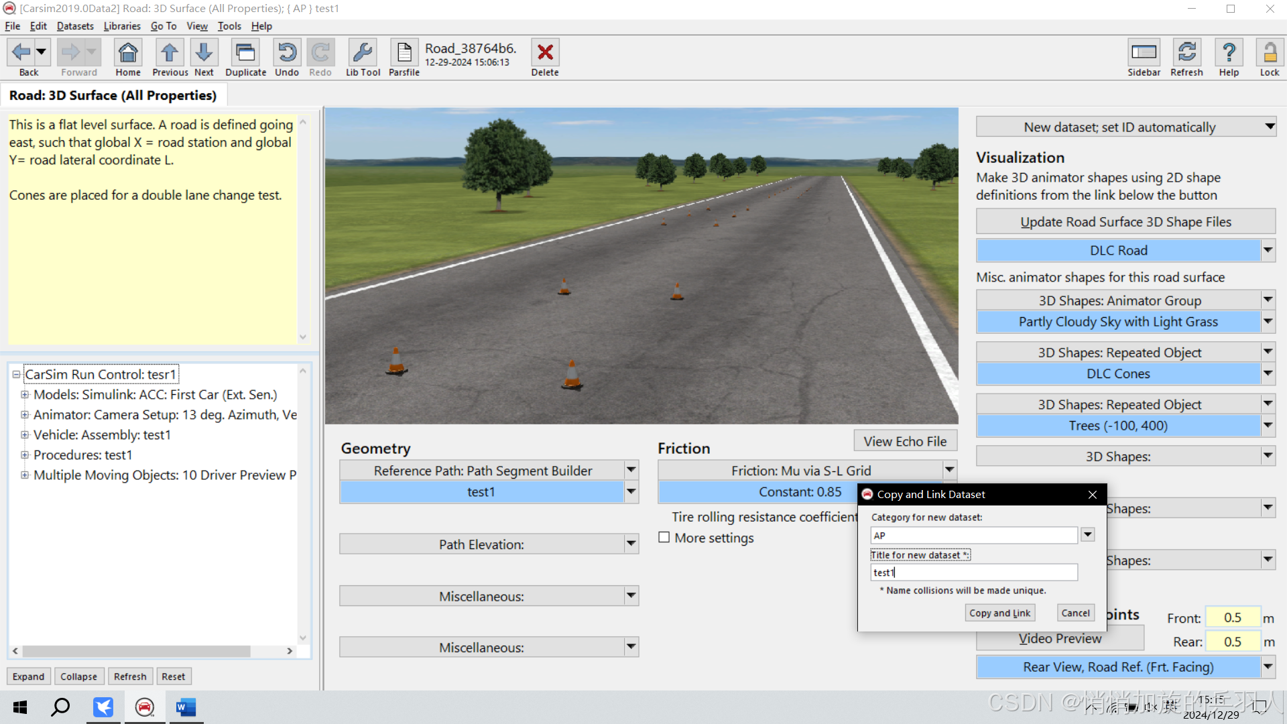Open the Category AP dropdown arrow
This screenshot has width=1287, height=724.
1088,535
